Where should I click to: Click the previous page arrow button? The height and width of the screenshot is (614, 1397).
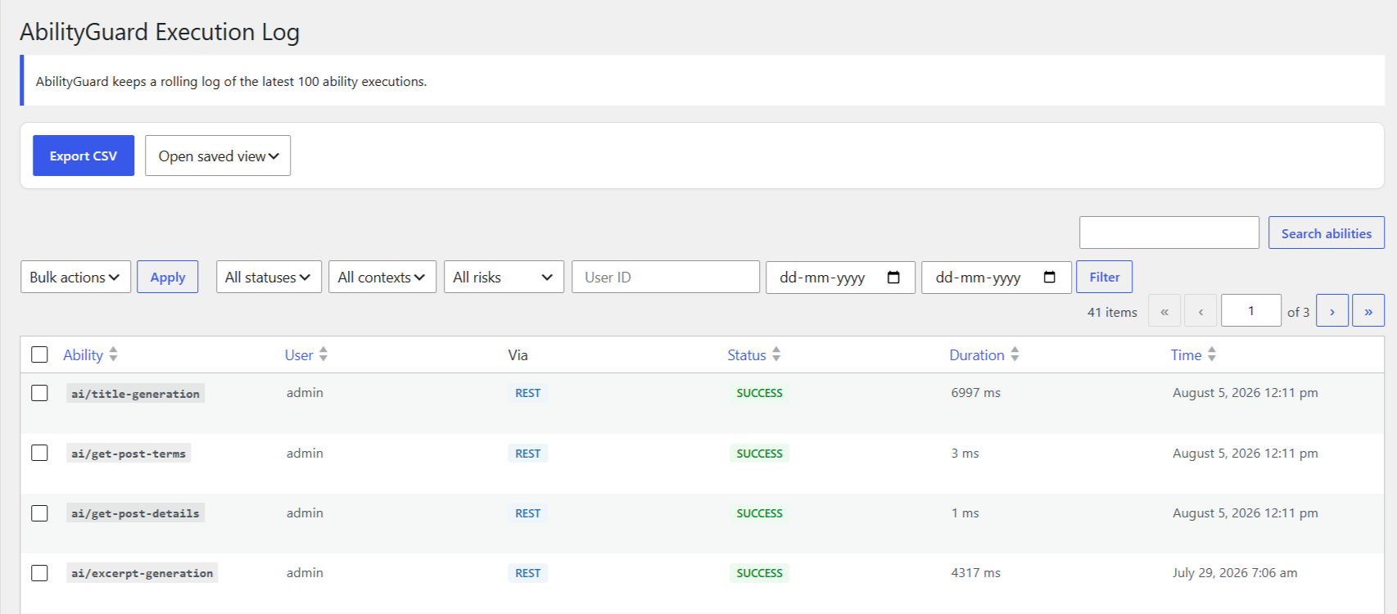[1200, 310]
